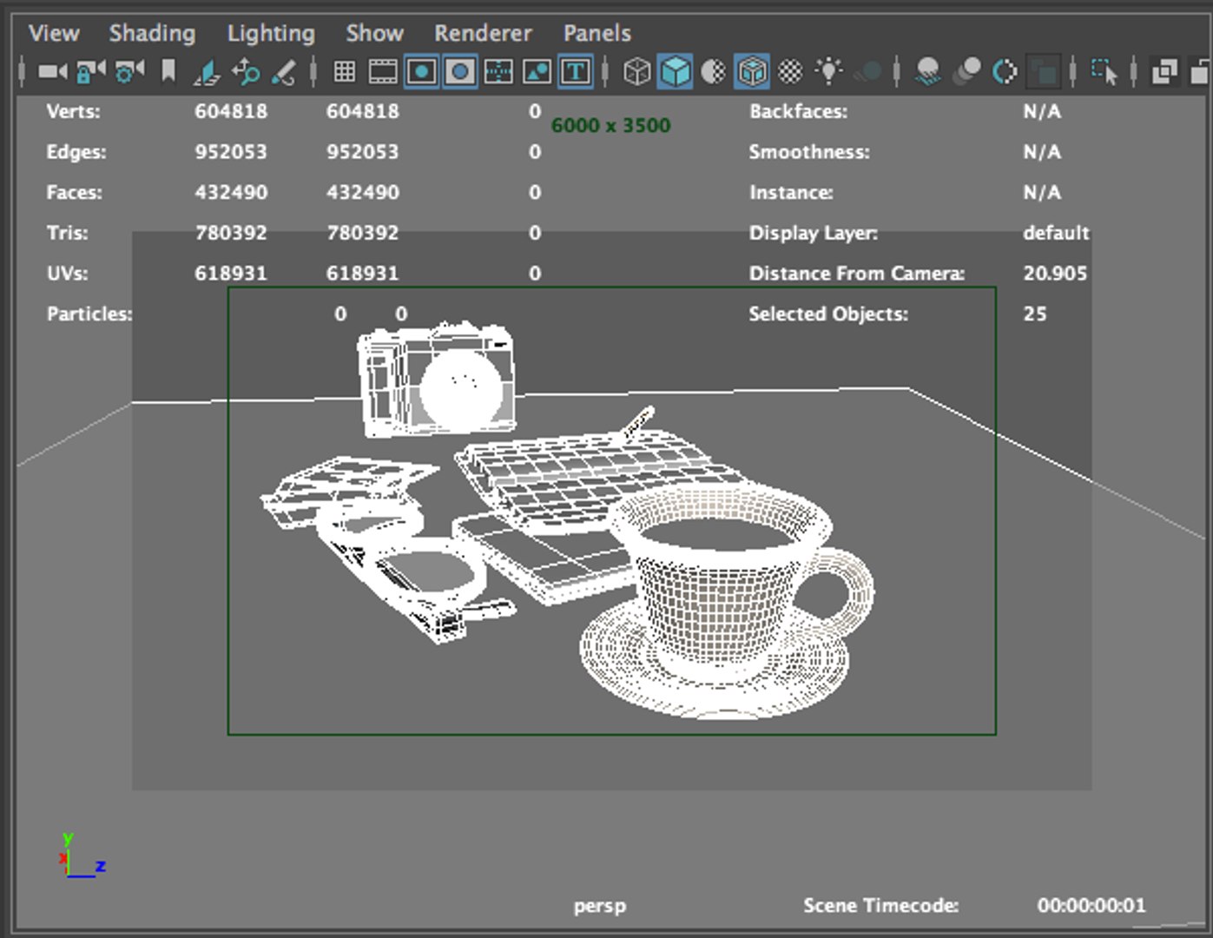The image size is (1213, 938).
Task: Disable the Safe Title overlay
Action: [575, 71]
